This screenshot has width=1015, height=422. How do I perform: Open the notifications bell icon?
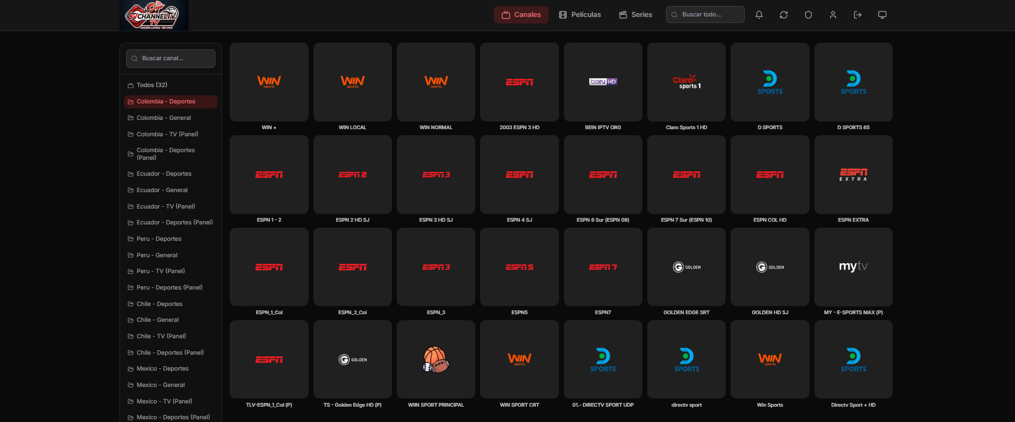[759, 15]
